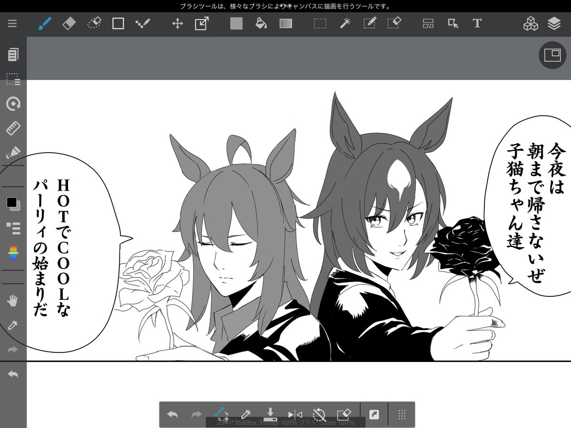The image size is (571, 428).
Task: Open the Ruler snap settings
Action: (x=13, y=128)
